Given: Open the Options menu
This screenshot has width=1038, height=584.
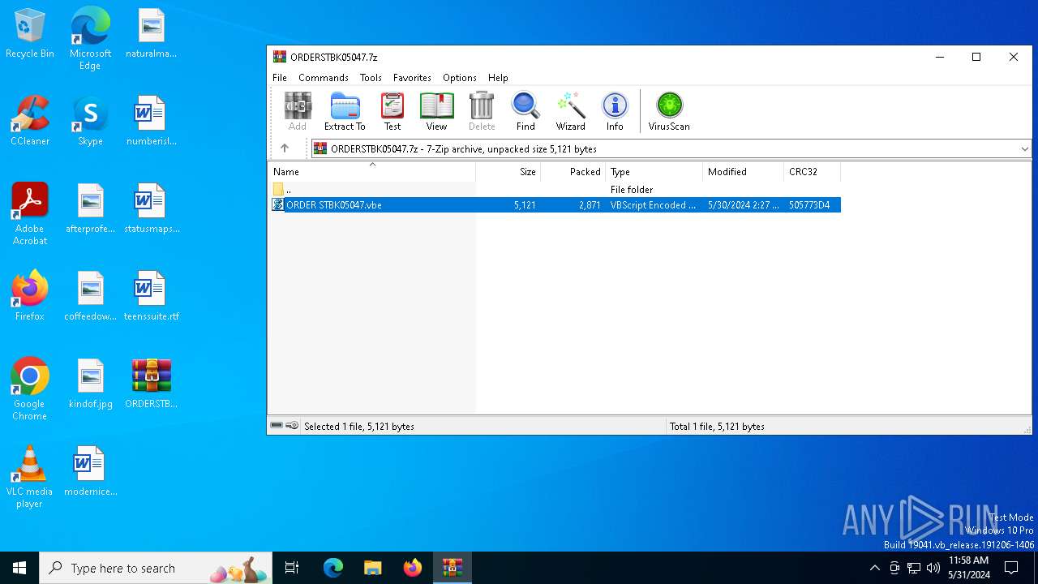Looking at the screenshot, I should click(x=460, y=78).
